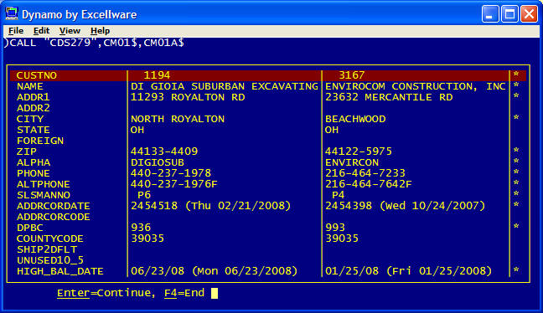Click date 06/23/08 (Mon 06/23/2008)
543x313 pixels.
[x=215, y=271]
